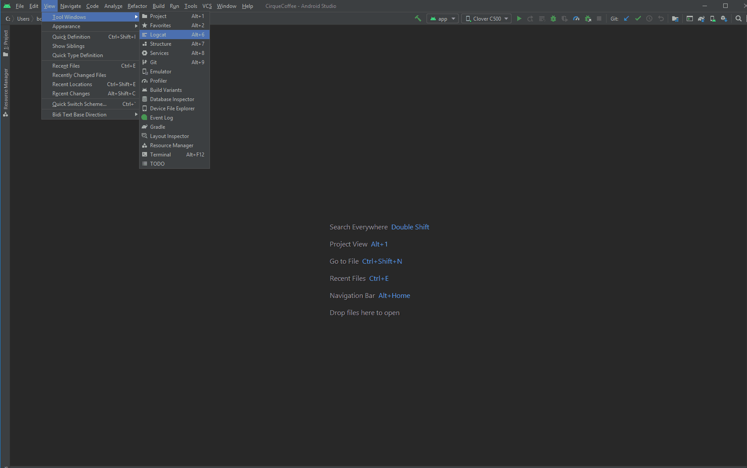Start debugging the app with the Debug icon
This screenshot has width=747, height=468.
coord(553,18)
